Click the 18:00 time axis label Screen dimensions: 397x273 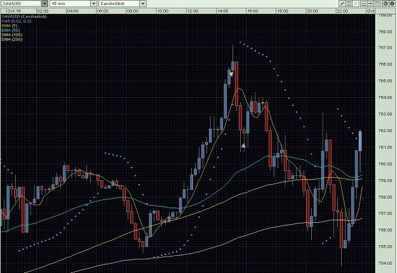[x=282, y=11]
